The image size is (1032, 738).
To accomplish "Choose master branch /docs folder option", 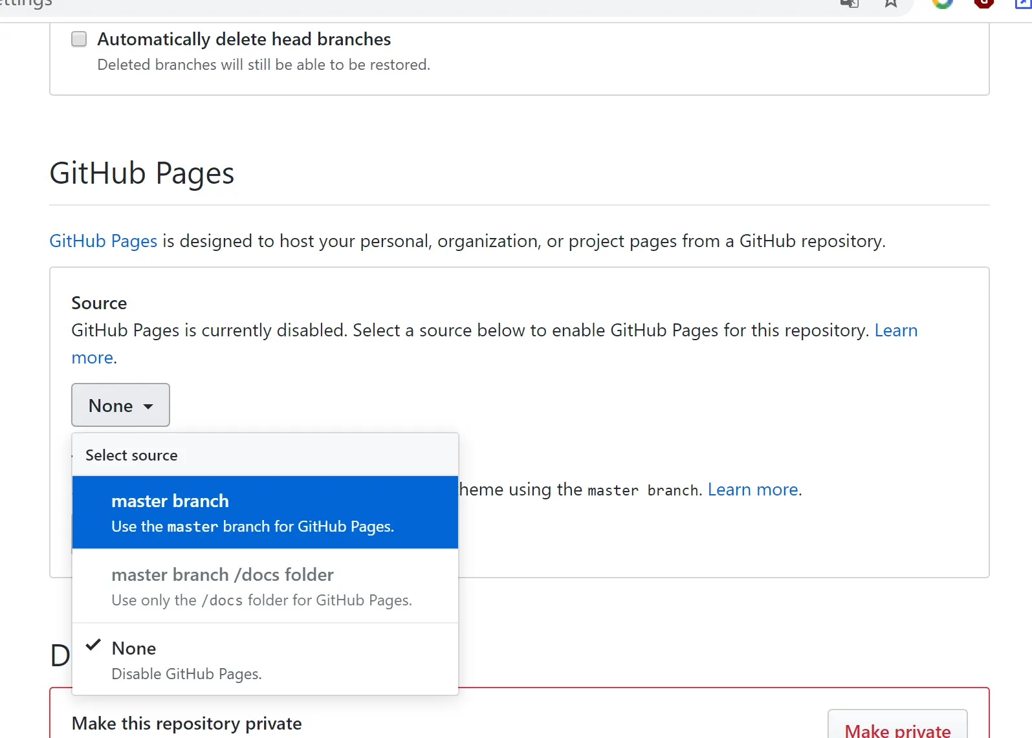I will tap(265, 586).
